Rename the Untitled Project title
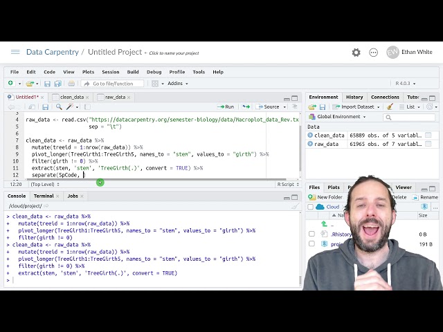 tap(115, 53)
